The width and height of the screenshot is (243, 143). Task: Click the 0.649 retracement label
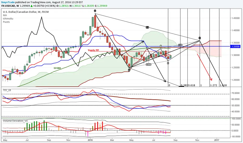[148, 64]
